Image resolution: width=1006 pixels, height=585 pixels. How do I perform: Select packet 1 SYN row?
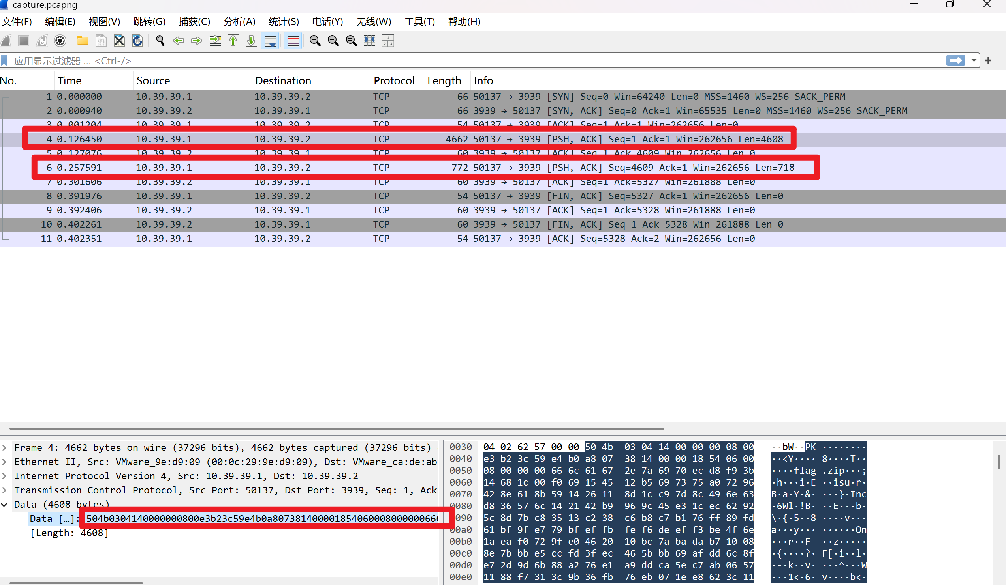(502, 97)
